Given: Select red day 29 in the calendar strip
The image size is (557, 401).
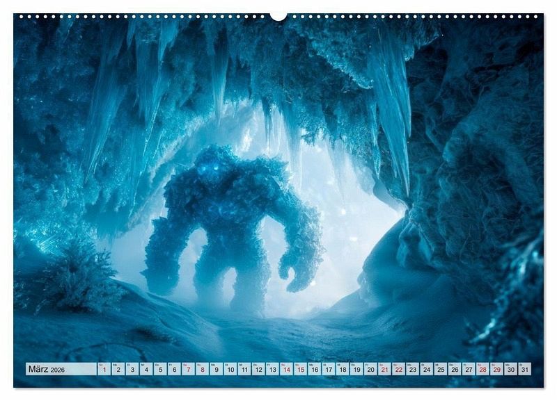Looking at the screenshot, I should click(x=497, y=369).
